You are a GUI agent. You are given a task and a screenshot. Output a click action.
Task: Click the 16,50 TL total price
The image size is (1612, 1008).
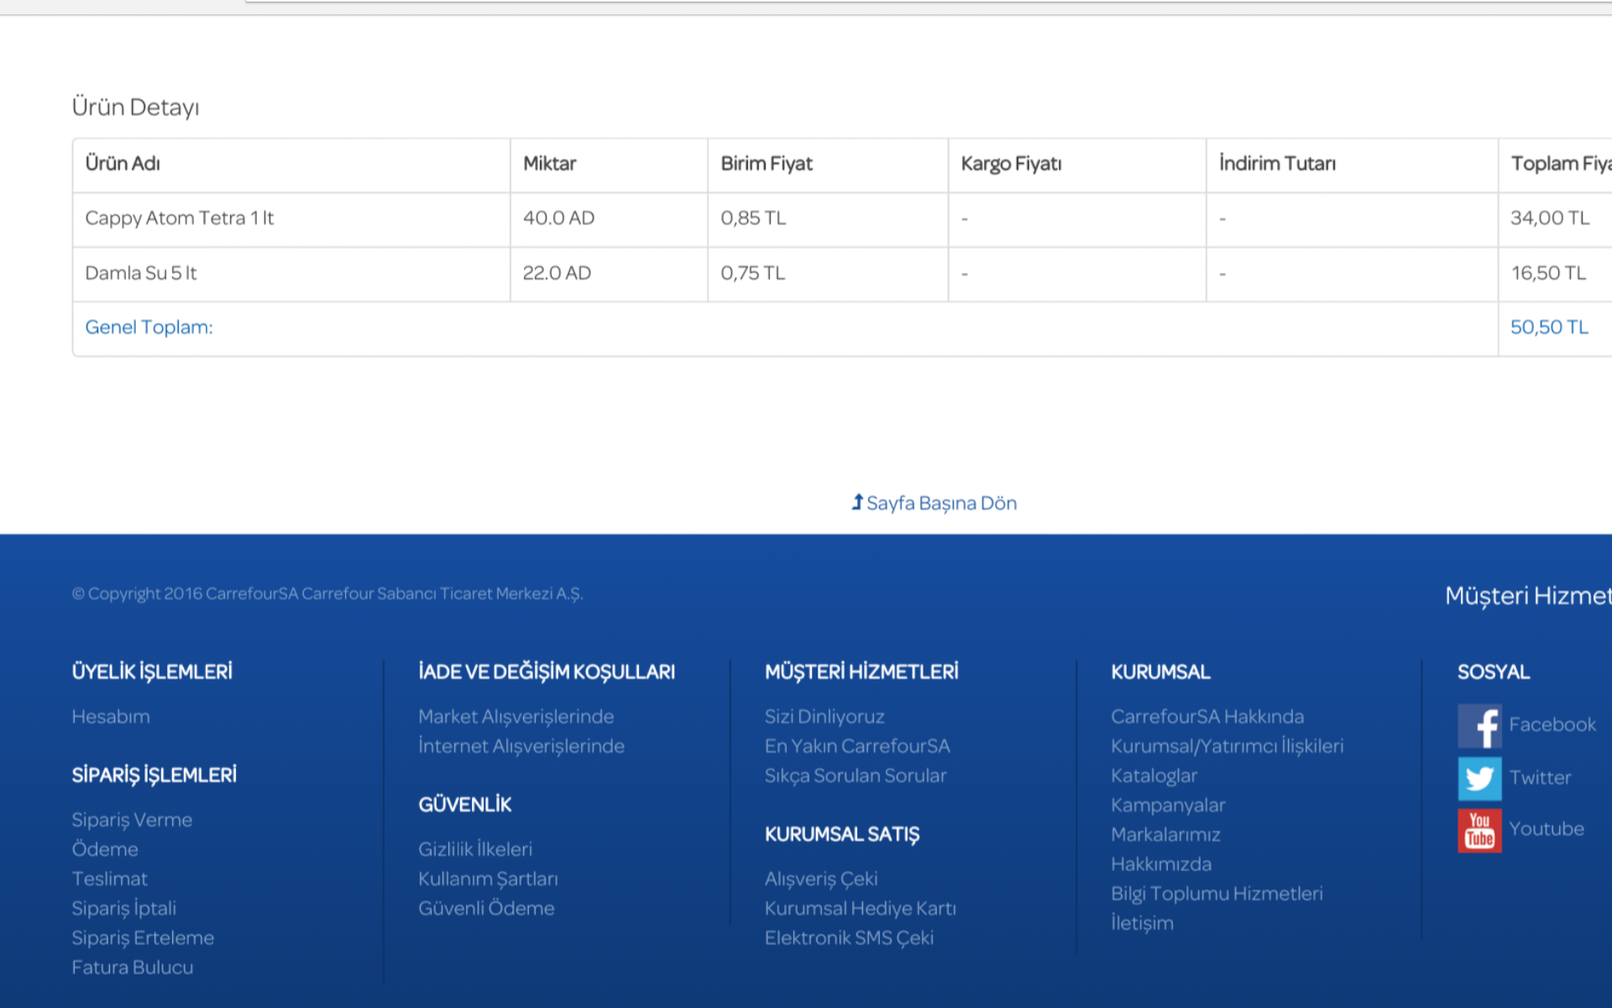(1548, 273)
